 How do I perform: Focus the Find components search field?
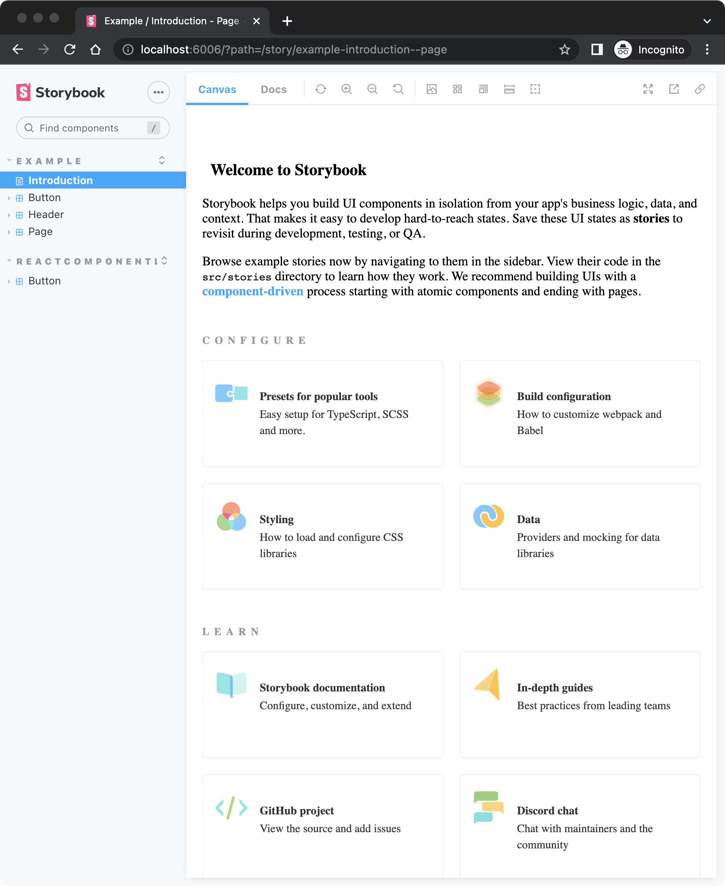93,128
